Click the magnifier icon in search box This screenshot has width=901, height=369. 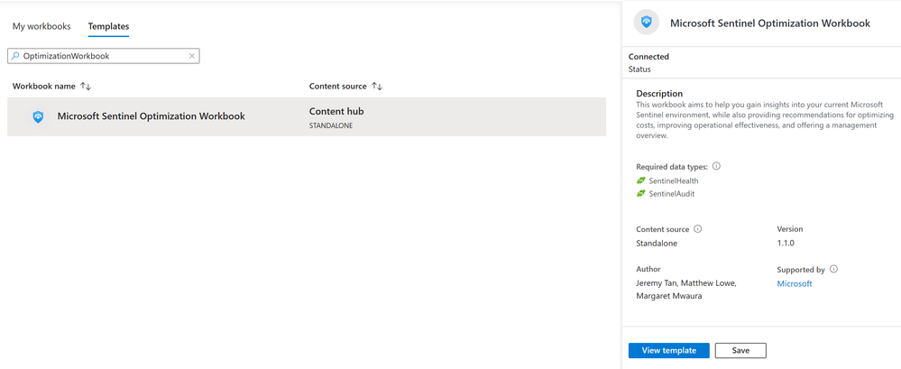click(15, 56)
